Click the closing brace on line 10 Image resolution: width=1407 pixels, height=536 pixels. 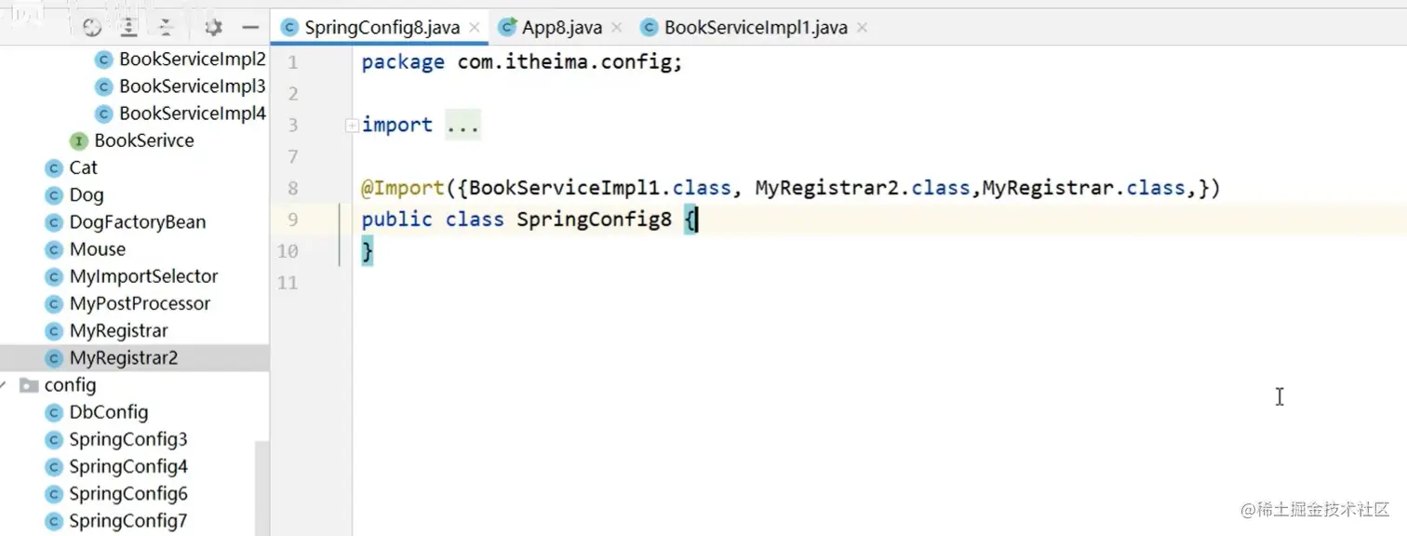click(368, 251)
